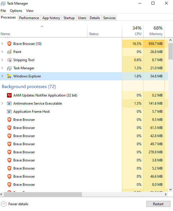Click Brave icon in the 5.2 MB row

(x=9, y=168)
